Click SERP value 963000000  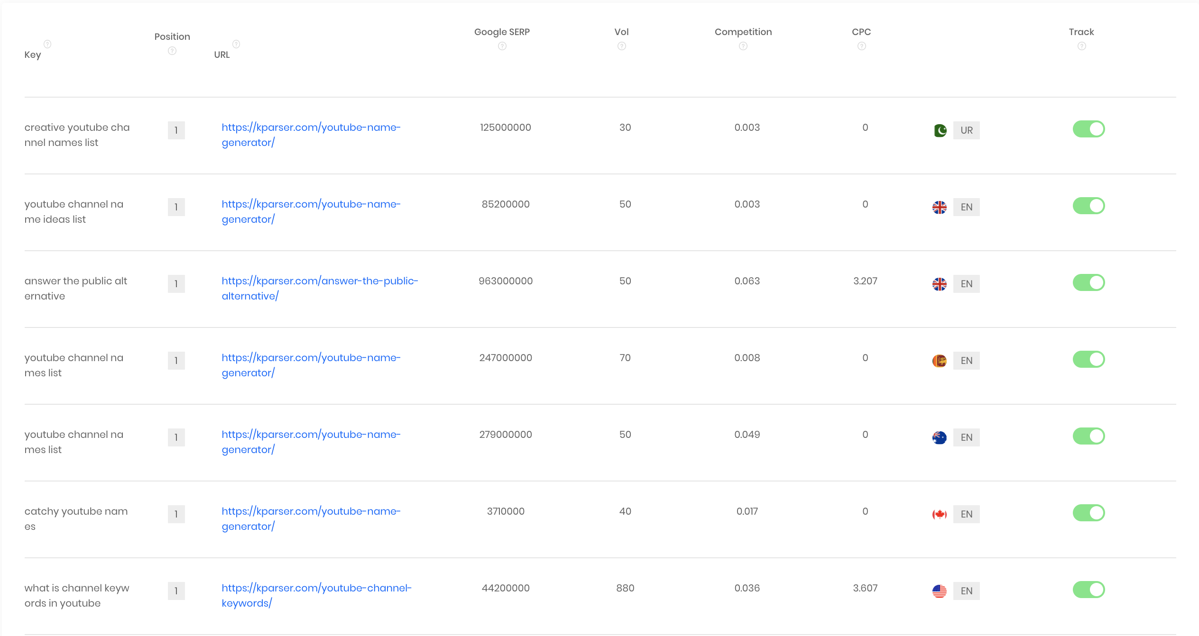click(x=506, y=281)
